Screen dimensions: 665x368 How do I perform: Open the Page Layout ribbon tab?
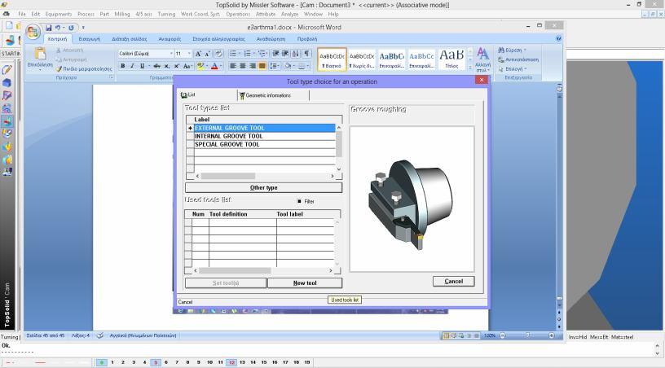129,39
